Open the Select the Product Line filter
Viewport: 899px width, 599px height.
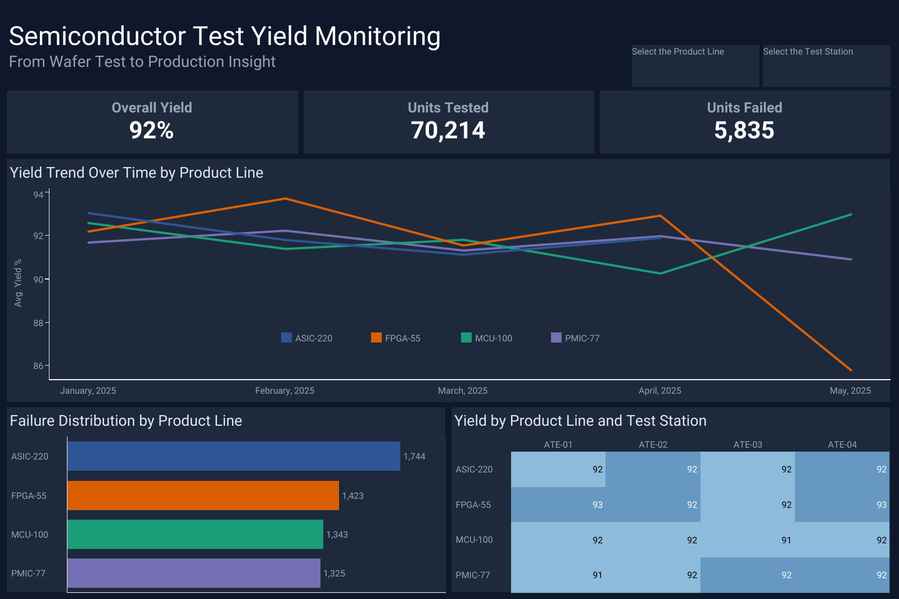pyautogui.click(x=695, y=66)
